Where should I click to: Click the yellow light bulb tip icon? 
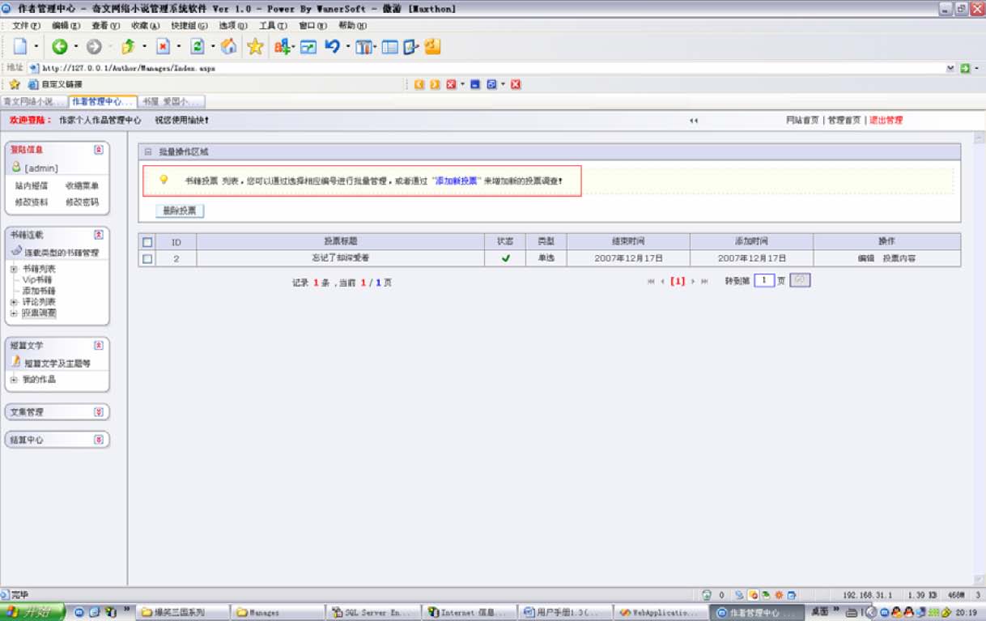point(163,180)
